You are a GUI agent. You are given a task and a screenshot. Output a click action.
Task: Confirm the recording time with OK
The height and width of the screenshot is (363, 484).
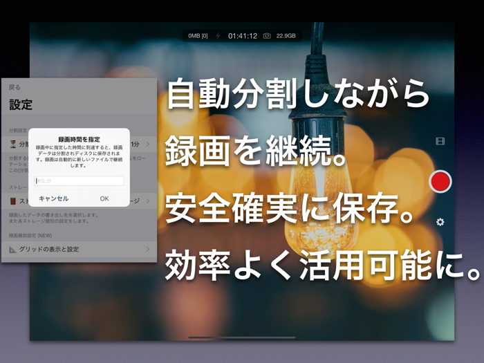(104, 198)
